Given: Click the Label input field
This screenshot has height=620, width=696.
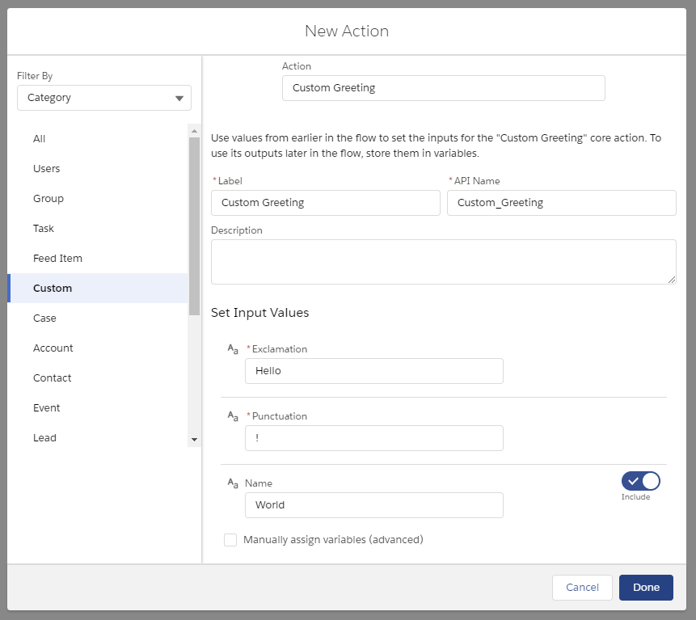Looking at the screenshot, I should (x=325, y=202).
